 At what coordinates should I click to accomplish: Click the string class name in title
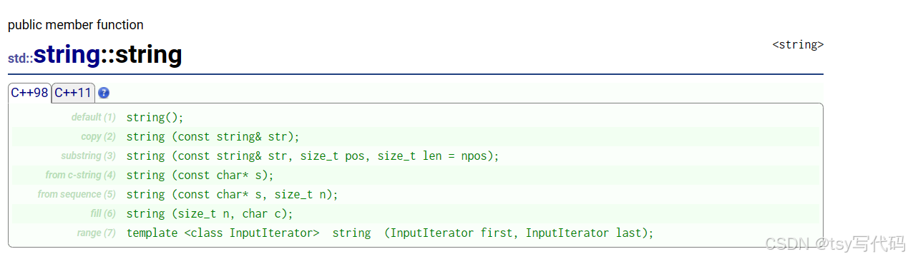pyautogui.click(x=67, y=54)
